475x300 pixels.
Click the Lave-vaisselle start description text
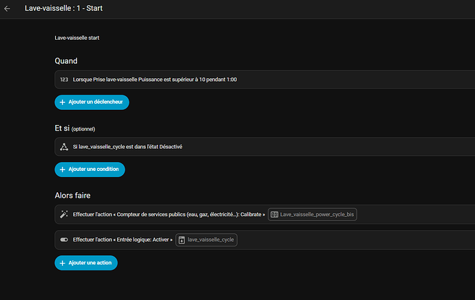pyautogui.click(x=77, y=38)
